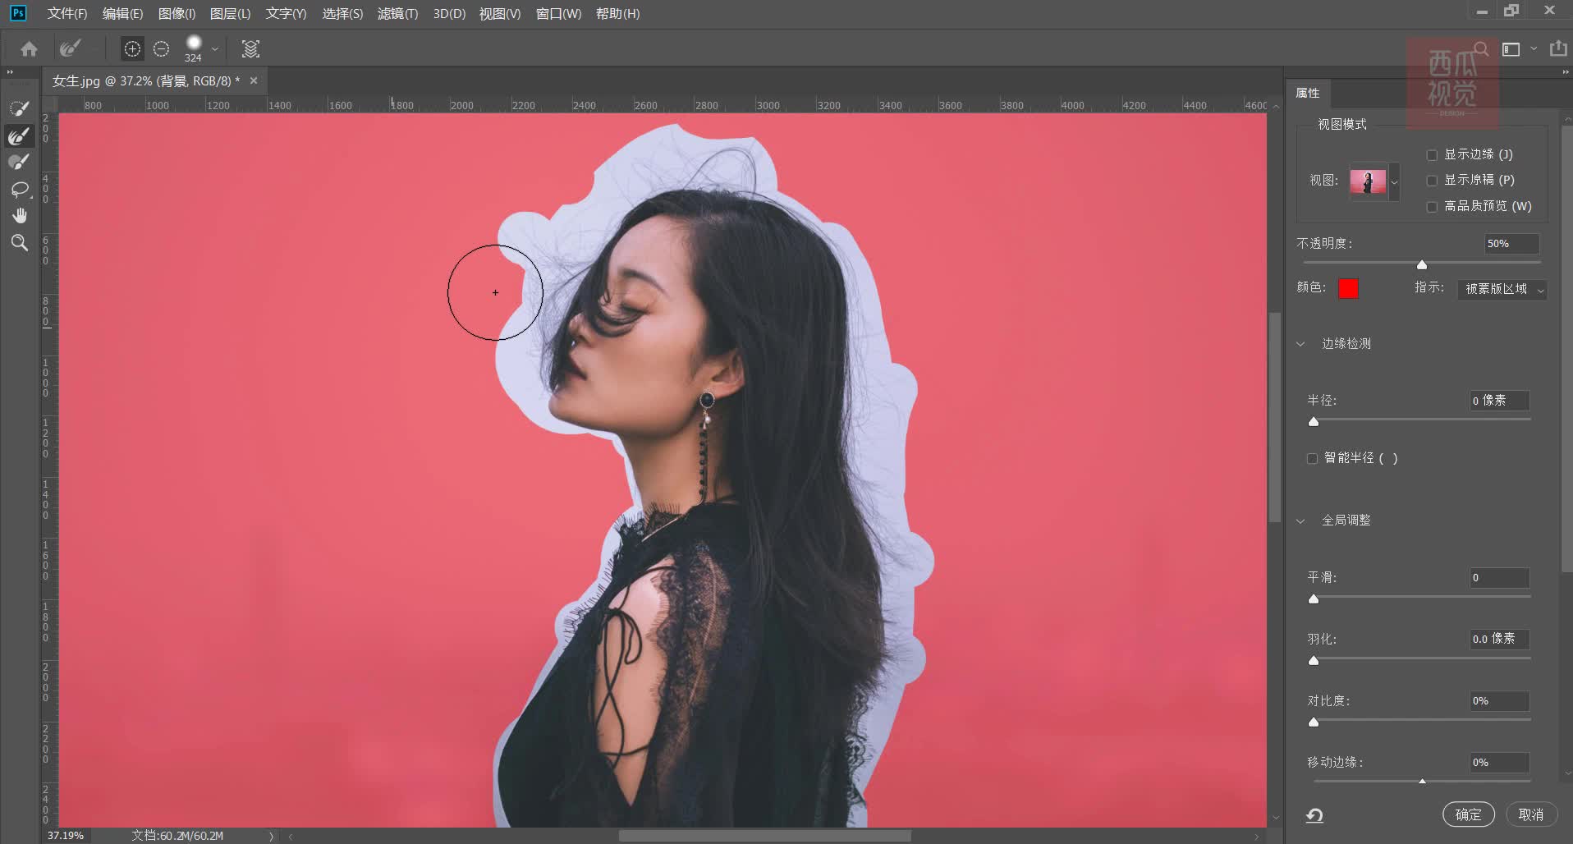
Task: Select the Refine Edge Brush tool
Action: click(19, 135)
